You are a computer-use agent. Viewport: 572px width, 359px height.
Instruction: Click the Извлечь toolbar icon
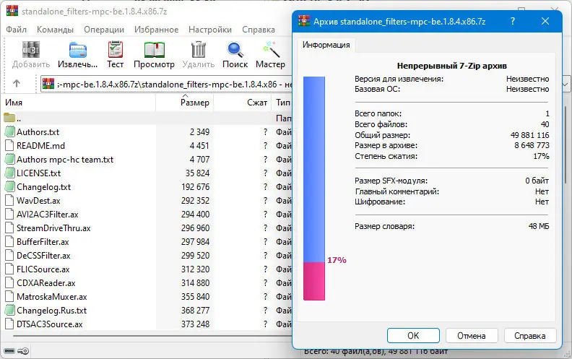pos(78,50)
